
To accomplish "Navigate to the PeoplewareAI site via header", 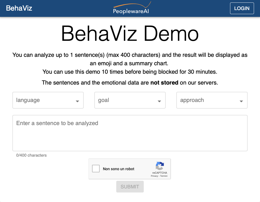I will (132, 8).
